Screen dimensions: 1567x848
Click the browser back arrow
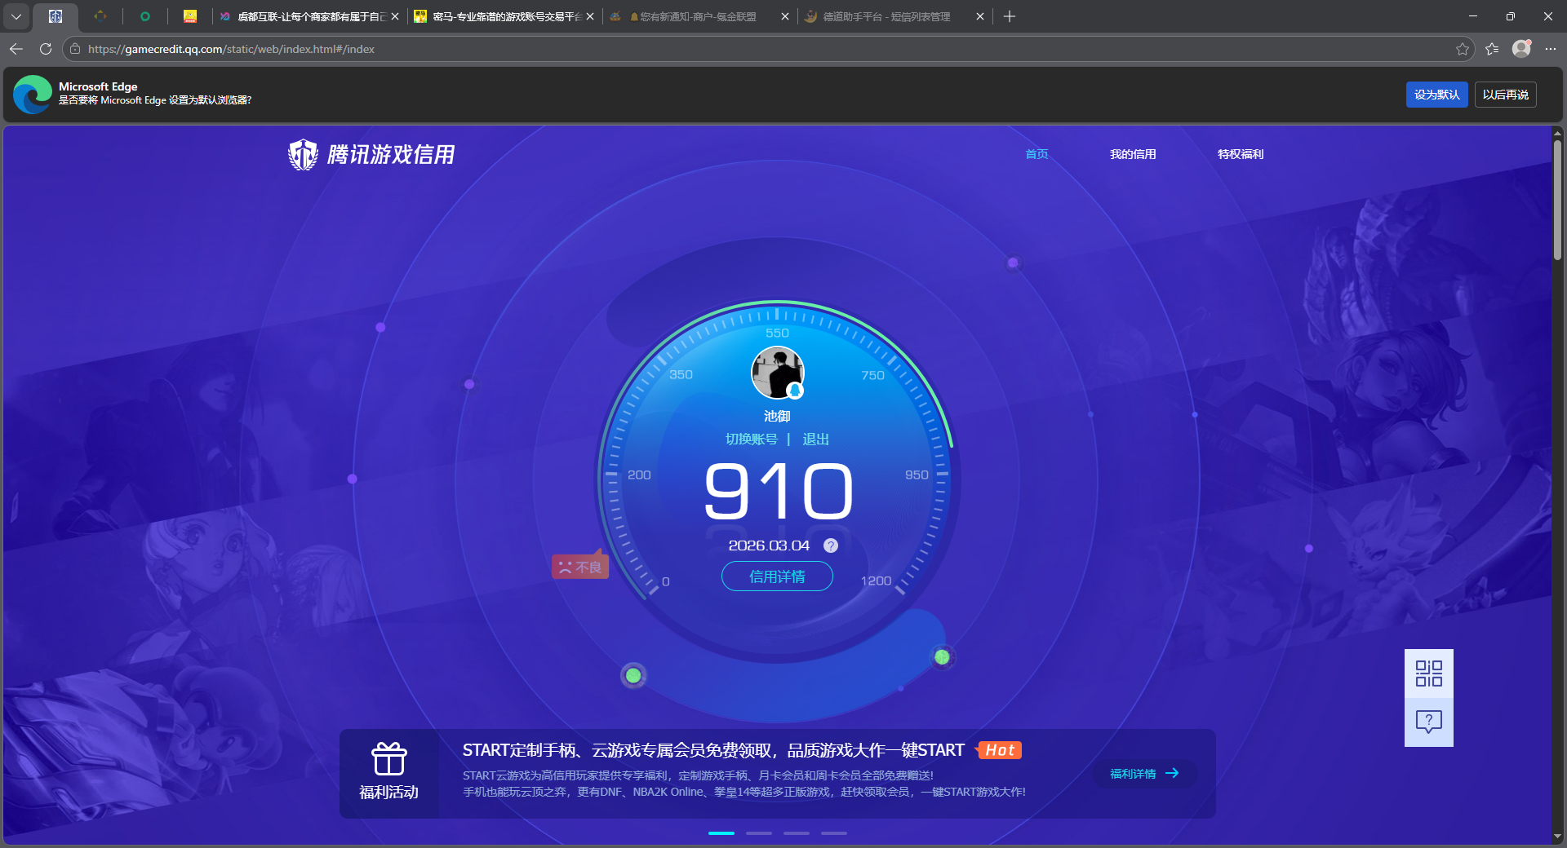tap(16, 49)
